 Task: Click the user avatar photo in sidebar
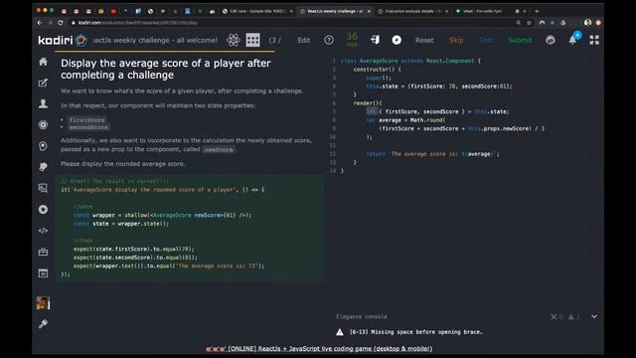pos(43,302)
